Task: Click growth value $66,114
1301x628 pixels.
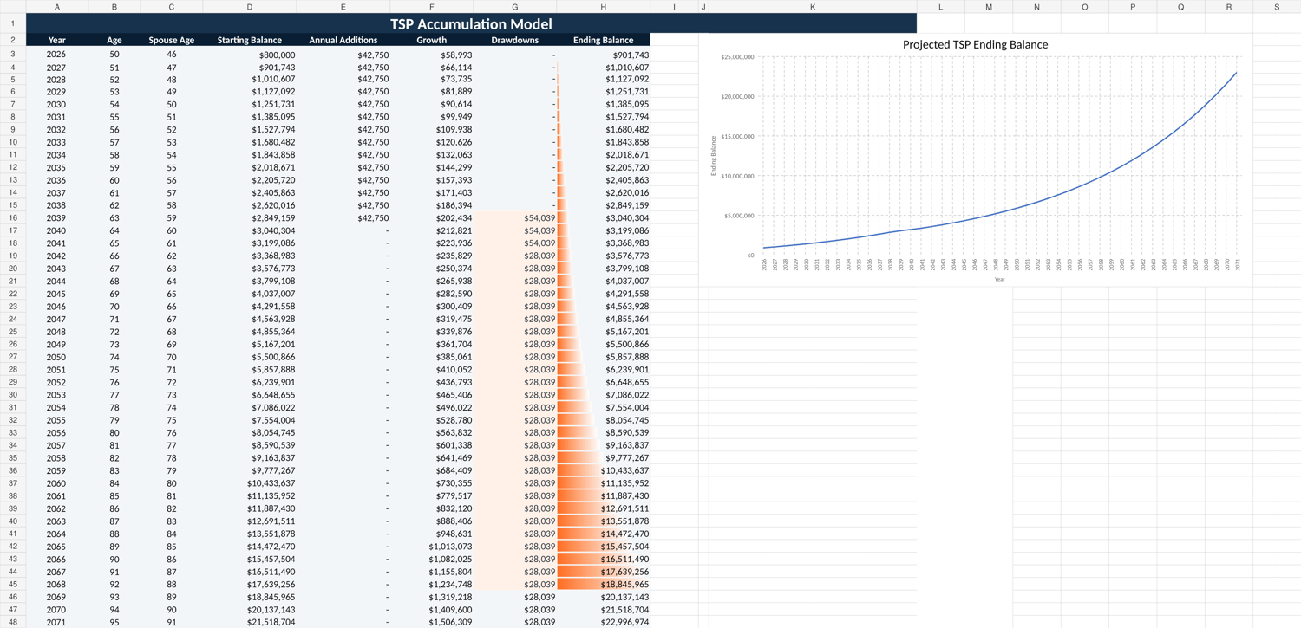Action: 432,68
